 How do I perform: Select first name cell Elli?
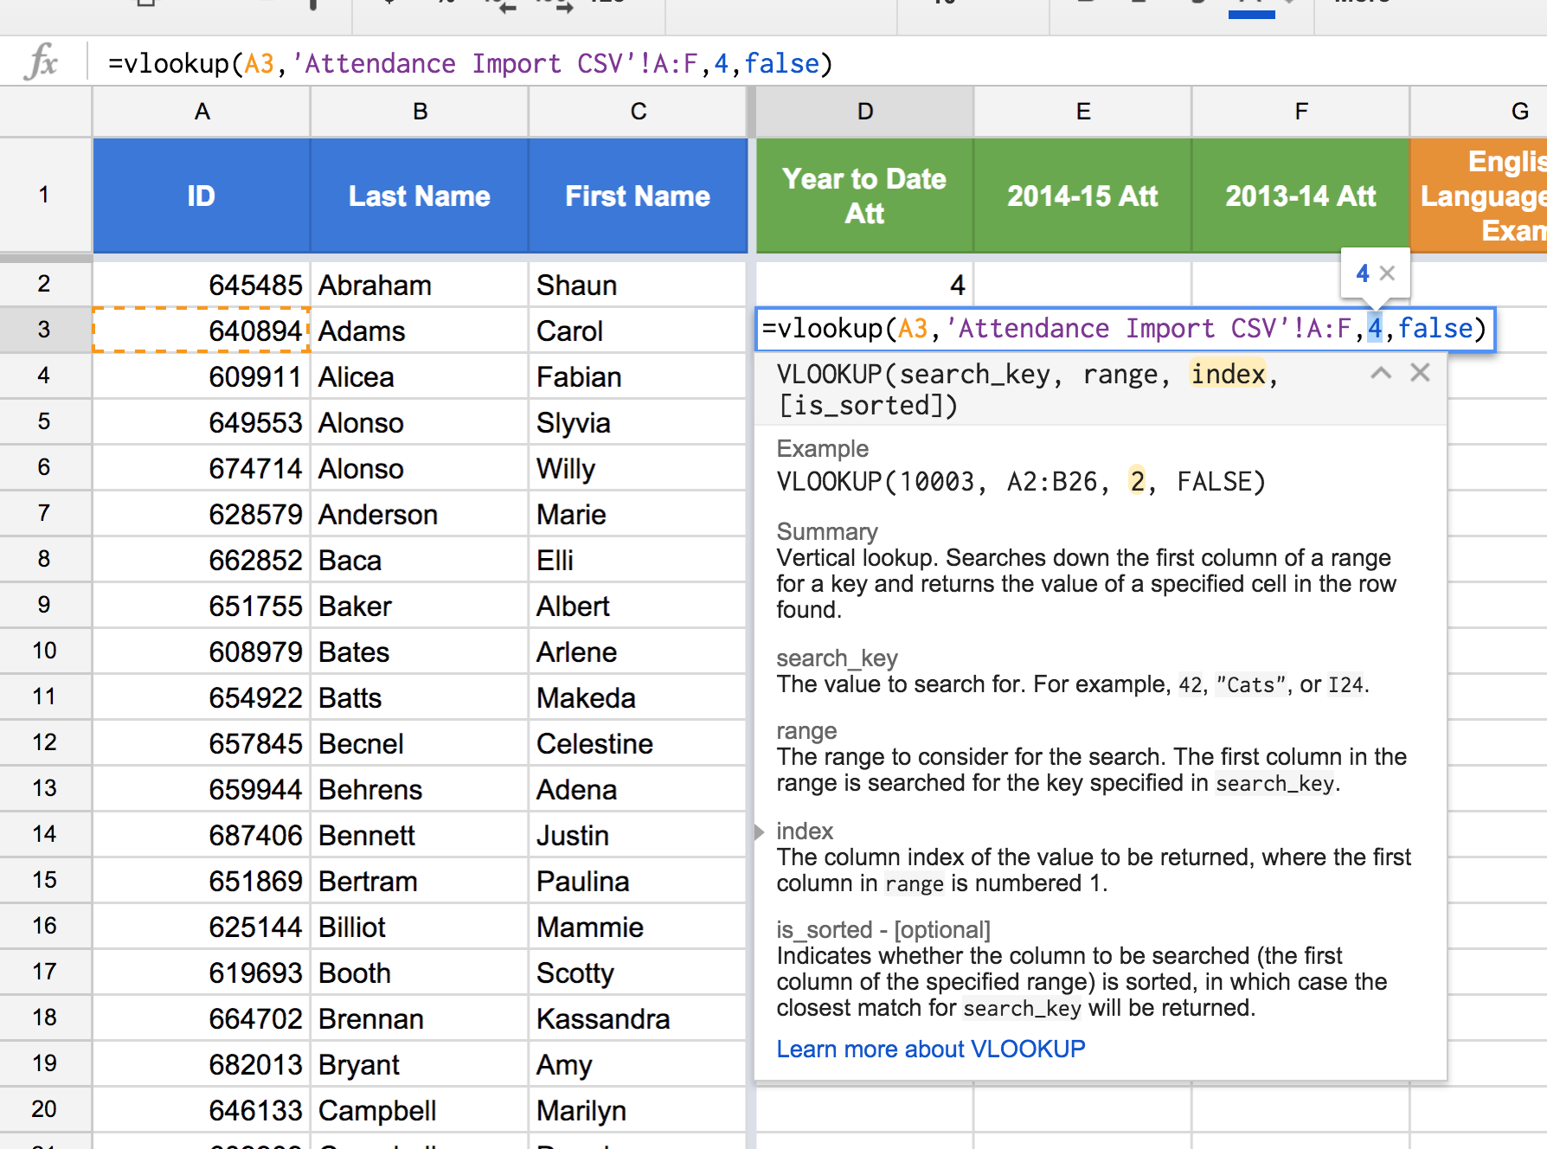click(x=638, y=560)
